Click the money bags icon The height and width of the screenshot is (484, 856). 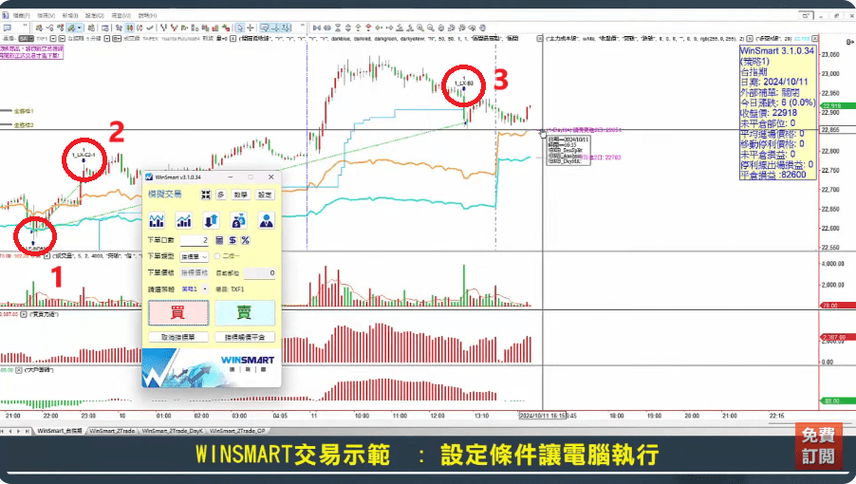[238, 220]
